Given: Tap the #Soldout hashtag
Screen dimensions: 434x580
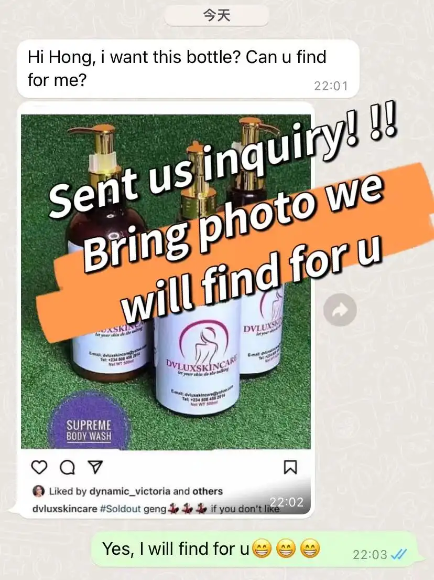Looking at the screenshot, I should (121, 509).
